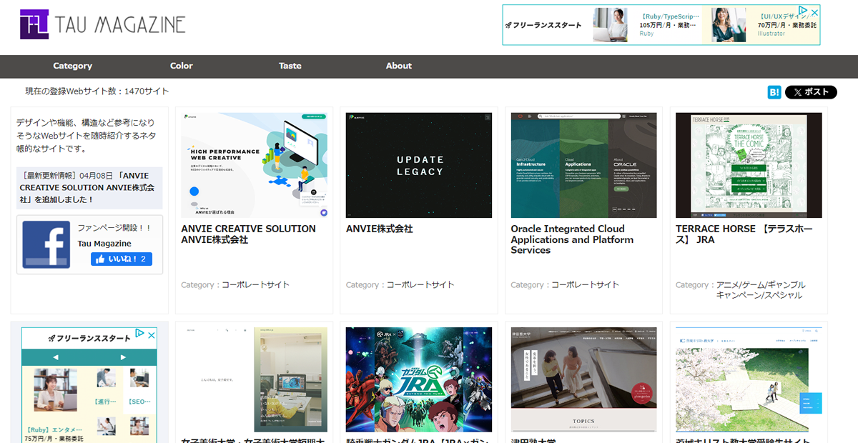Click the フリーランススタート logo in sidebar ad
Viewport: 858px width, 443px height.
click(89, 337)
